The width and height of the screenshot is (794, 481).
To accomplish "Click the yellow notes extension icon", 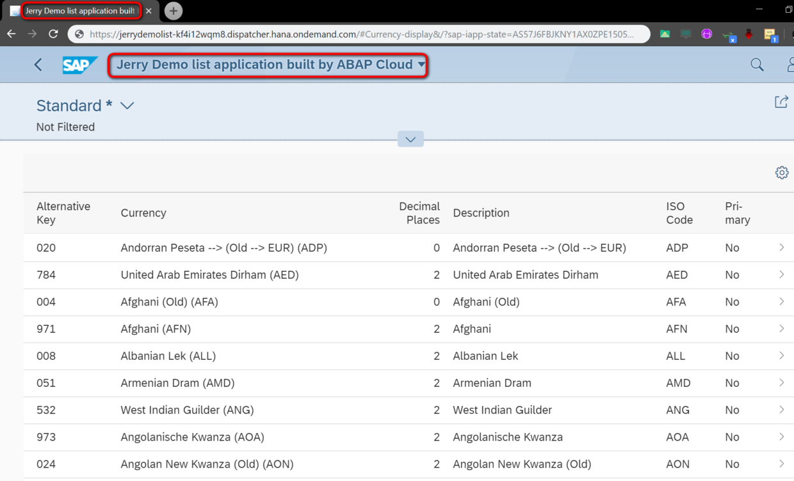I will click(770, 35).
